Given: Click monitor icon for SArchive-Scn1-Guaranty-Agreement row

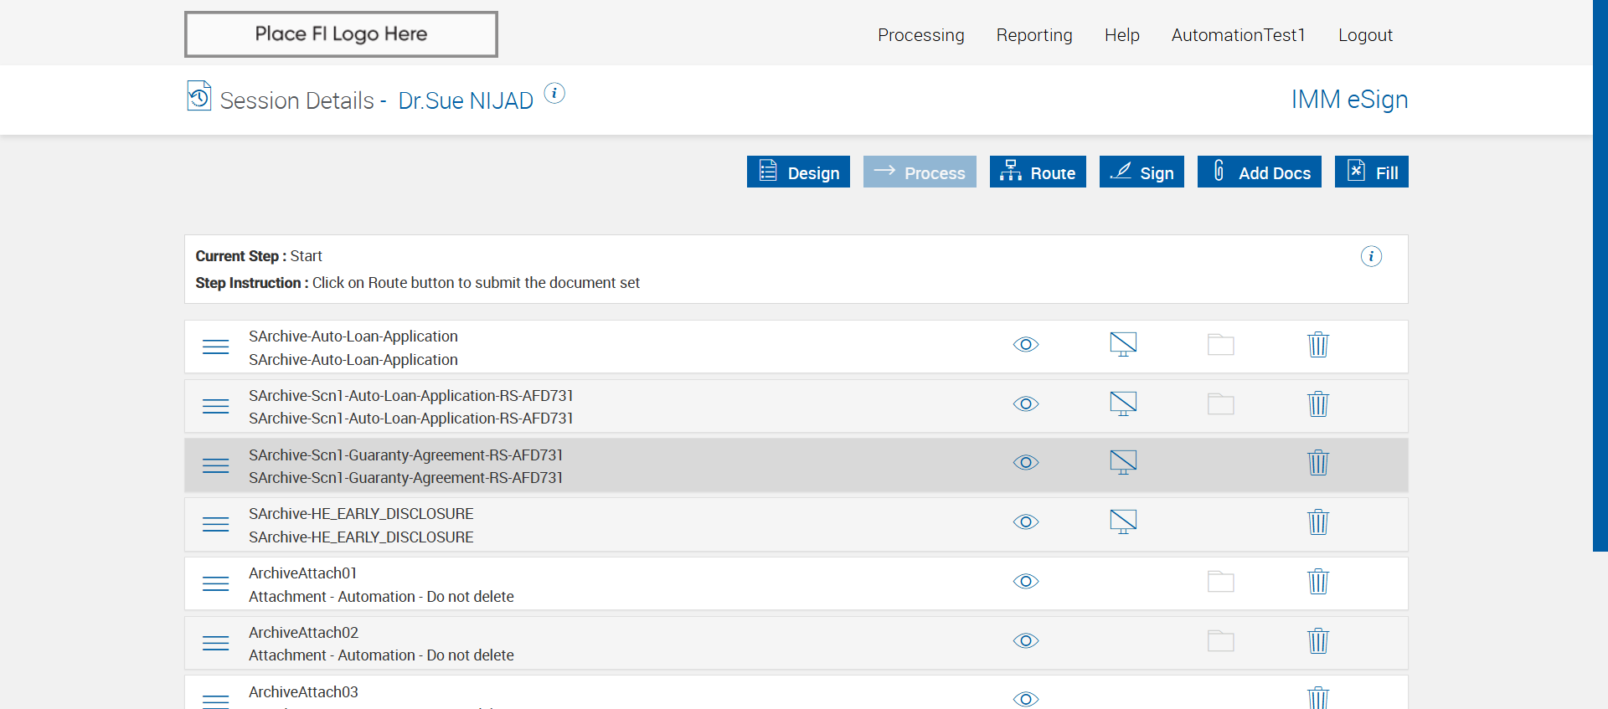Looking at the screenshot, I should click(x=1123, y=463).
